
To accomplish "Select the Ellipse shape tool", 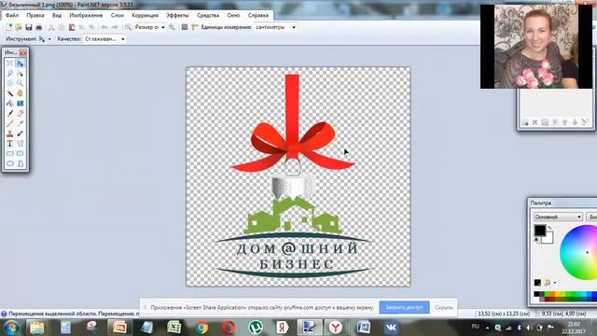I will click(10, 163).
